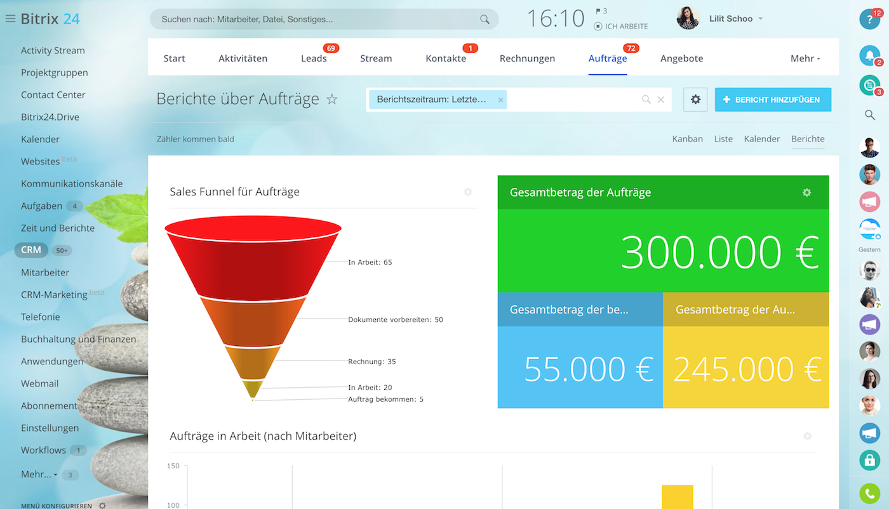This screenshot has width=889, height=509.
Task: Open Projektgruppen in sidebar
Action: pos(55,72)
